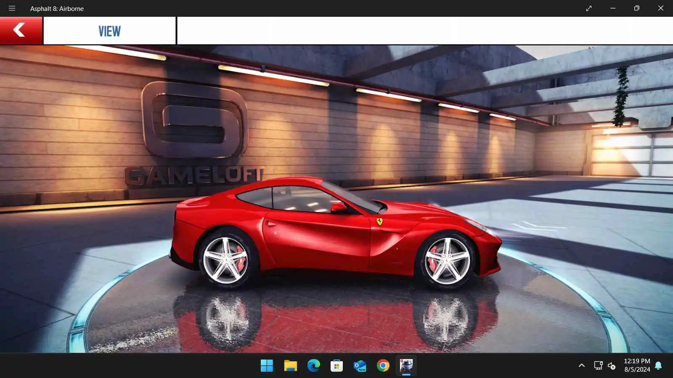Open File Explorer from the taskbar

290,365
